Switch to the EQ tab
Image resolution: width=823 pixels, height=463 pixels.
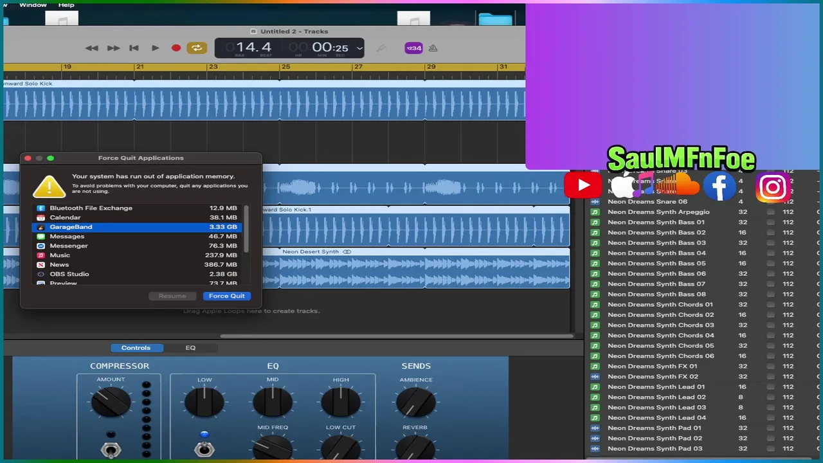[190, 348]
